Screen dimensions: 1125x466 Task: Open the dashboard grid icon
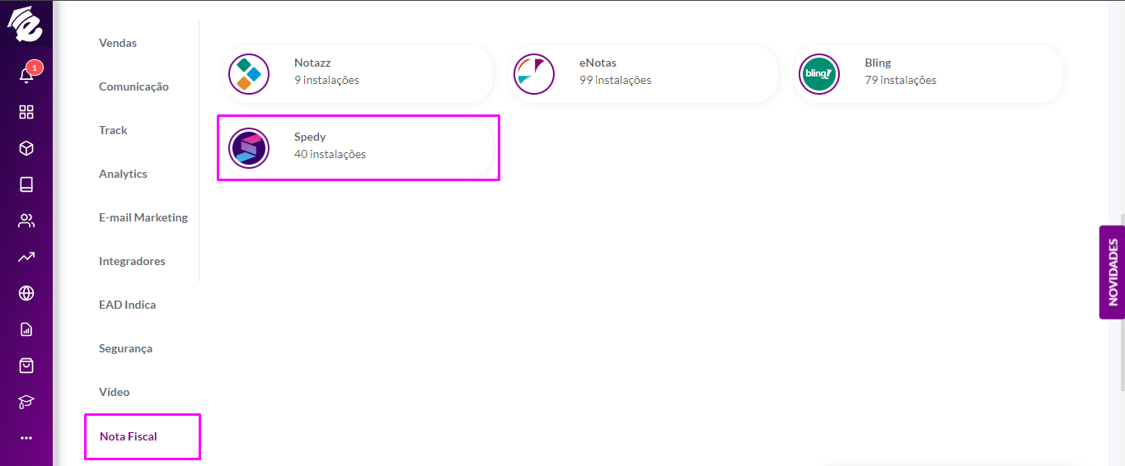pos(26,112)
